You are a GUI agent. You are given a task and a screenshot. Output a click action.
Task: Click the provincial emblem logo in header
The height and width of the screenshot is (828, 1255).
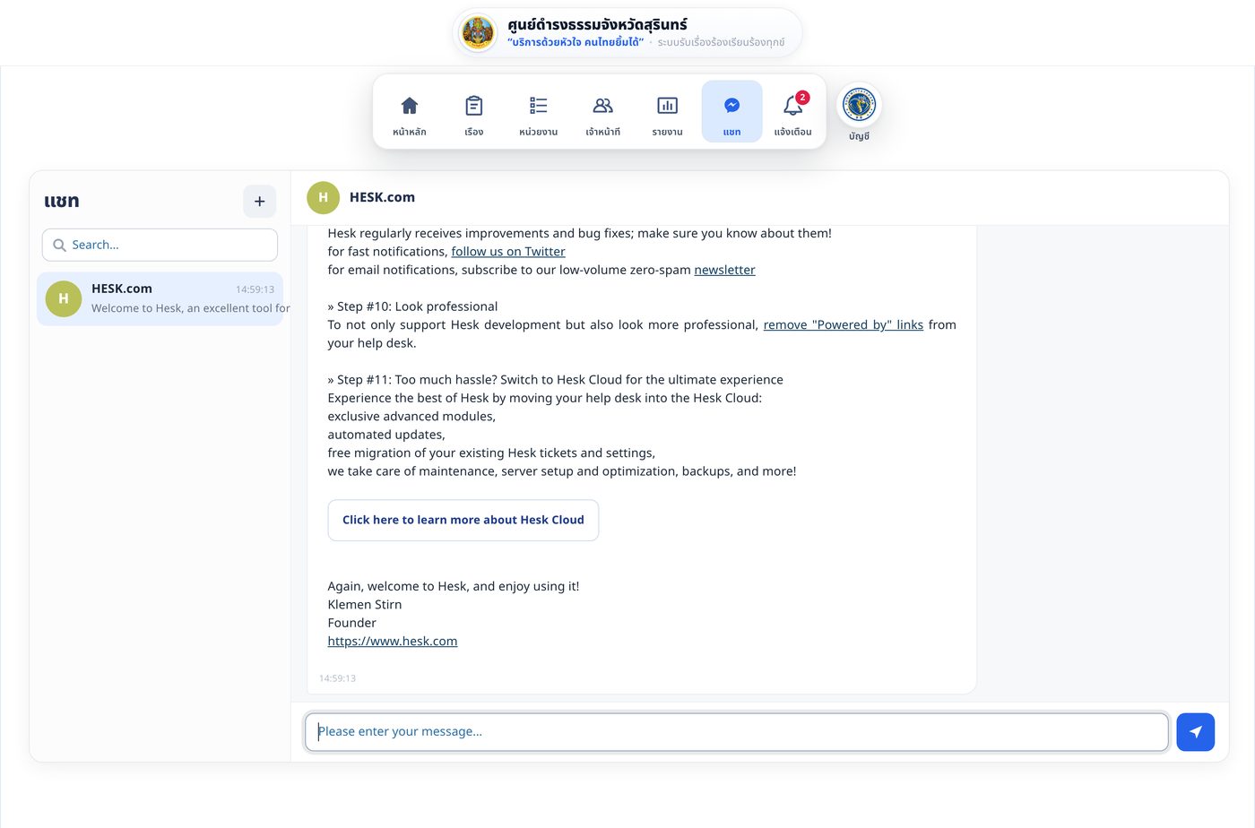tap(478, 33)
